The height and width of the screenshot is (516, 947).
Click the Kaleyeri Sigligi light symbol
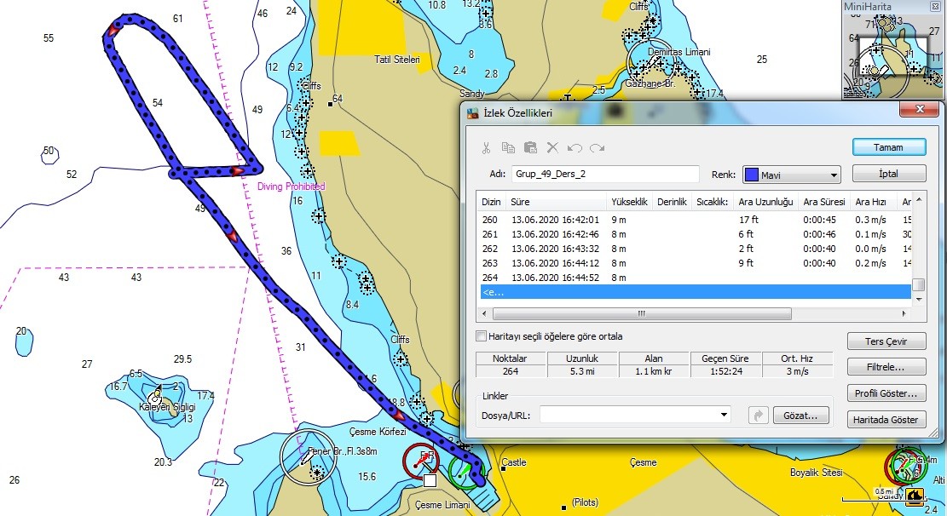click(156, 396)
